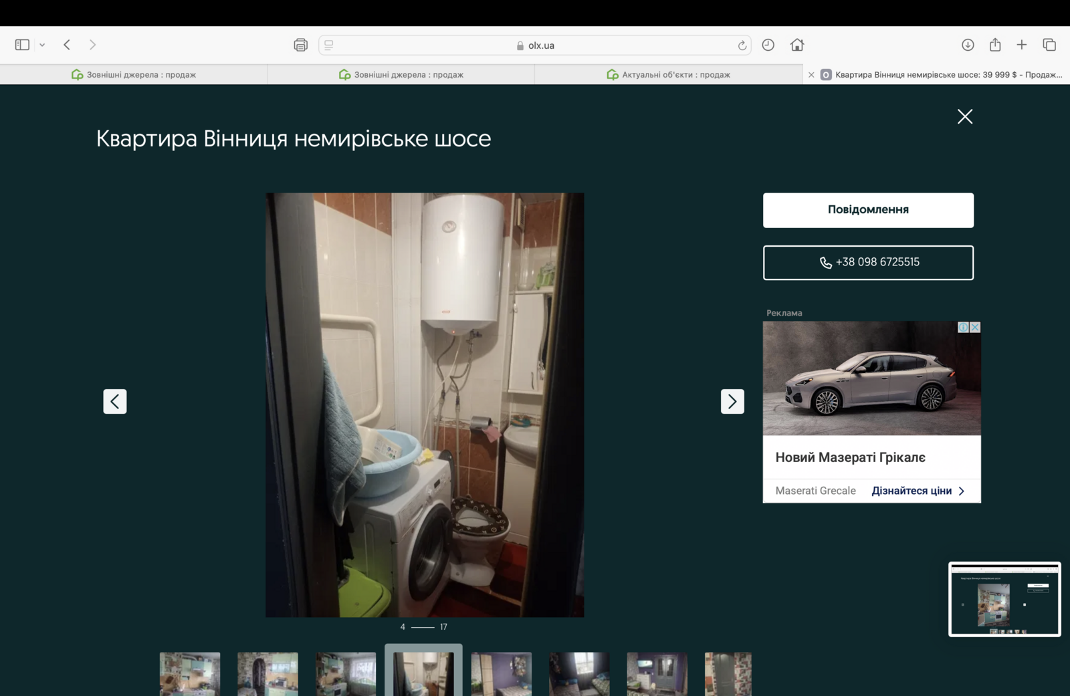Toggle the Safari sidebar
The height and width of the screenshot is (696, 1070).
(22, 45)
